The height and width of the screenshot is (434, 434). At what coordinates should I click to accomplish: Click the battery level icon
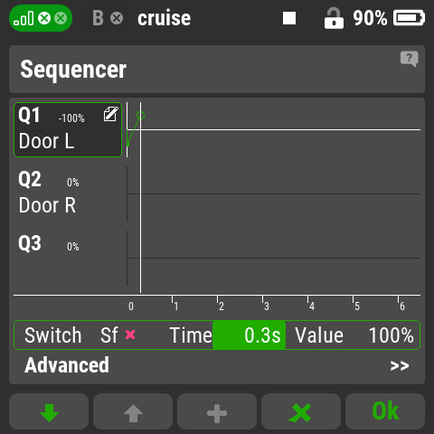(x=409, y=18)
